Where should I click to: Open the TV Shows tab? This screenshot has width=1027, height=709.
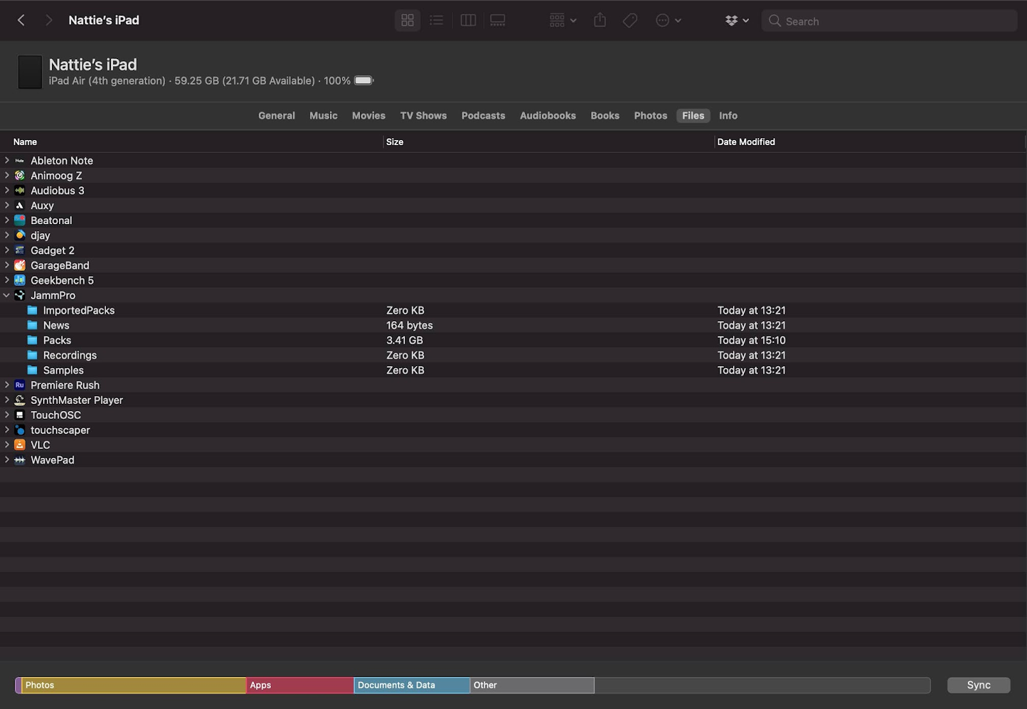click(424, 116)
